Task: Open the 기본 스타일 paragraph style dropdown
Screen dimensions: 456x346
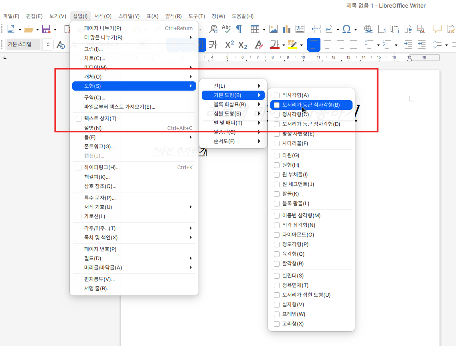Action: [48, 45]
